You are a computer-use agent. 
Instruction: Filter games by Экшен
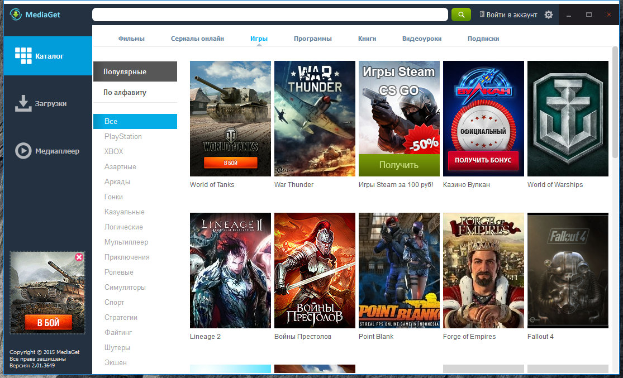pos(116,363)
